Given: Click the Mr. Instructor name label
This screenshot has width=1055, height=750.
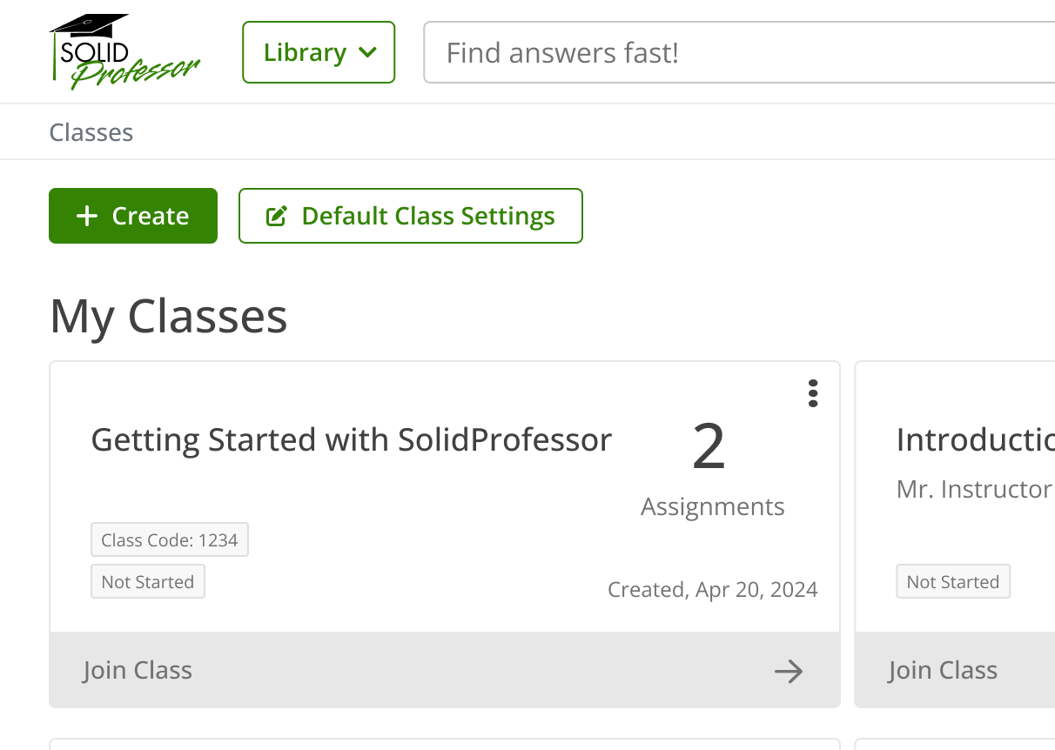Looking at the screenshot, I should point(975,490).
